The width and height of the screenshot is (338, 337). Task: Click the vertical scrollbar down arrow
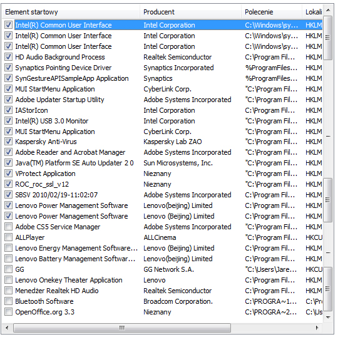tap(328, 317)
